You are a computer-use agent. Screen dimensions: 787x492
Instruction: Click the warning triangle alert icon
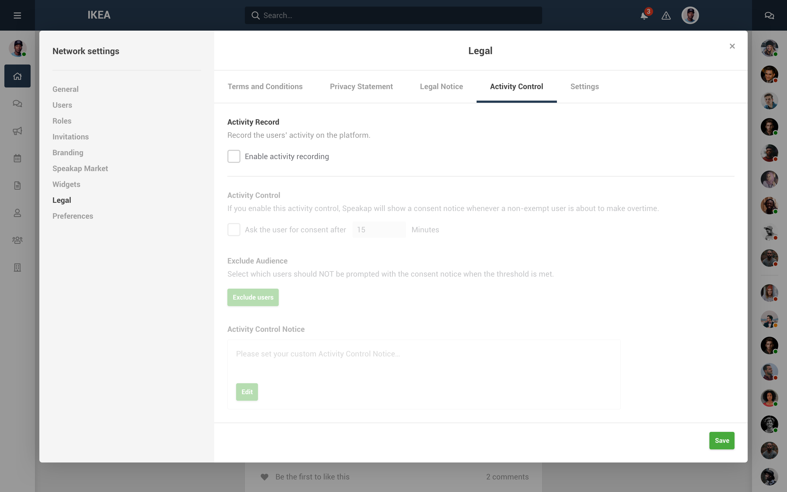coord(666,15)
